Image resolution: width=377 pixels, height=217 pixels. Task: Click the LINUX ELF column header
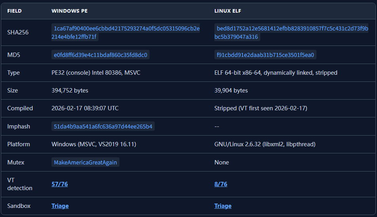pos(228,11)
